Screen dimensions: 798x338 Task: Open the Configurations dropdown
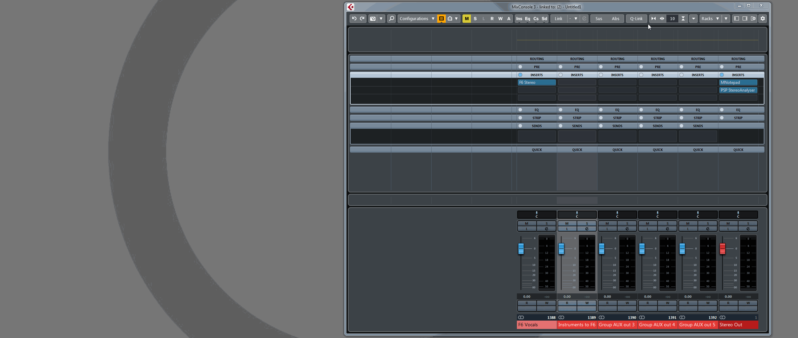pyautogui.click(x=416, y=18)
